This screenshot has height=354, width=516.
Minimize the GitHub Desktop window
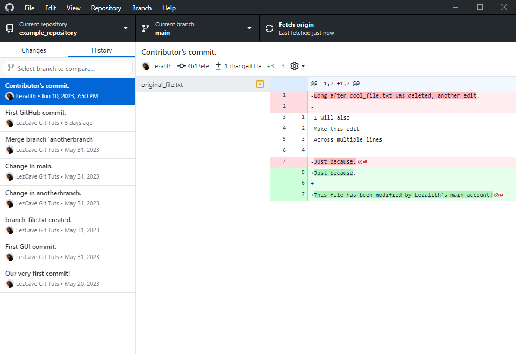coord(456,7)
